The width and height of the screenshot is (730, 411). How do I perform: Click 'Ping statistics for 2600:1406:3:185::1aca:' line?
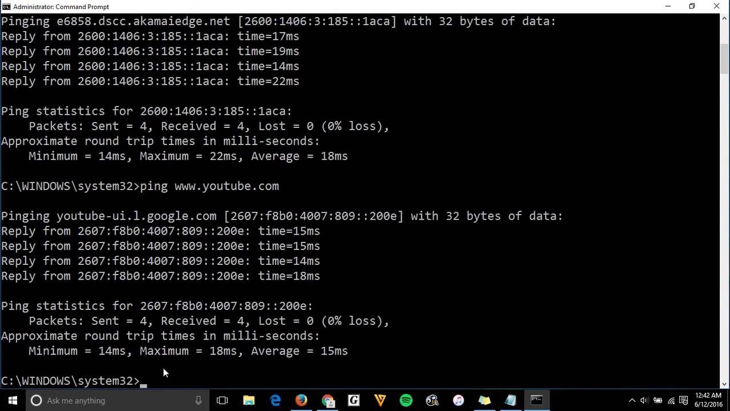click(x=147, y=111)
